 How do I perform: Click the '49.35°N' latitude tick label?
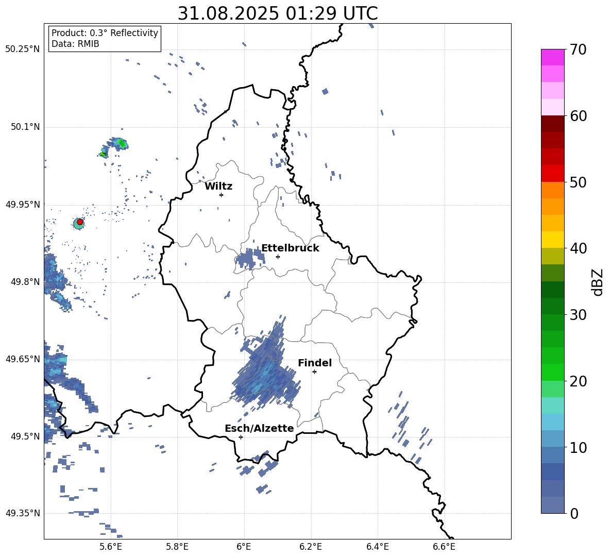point(23,513)
